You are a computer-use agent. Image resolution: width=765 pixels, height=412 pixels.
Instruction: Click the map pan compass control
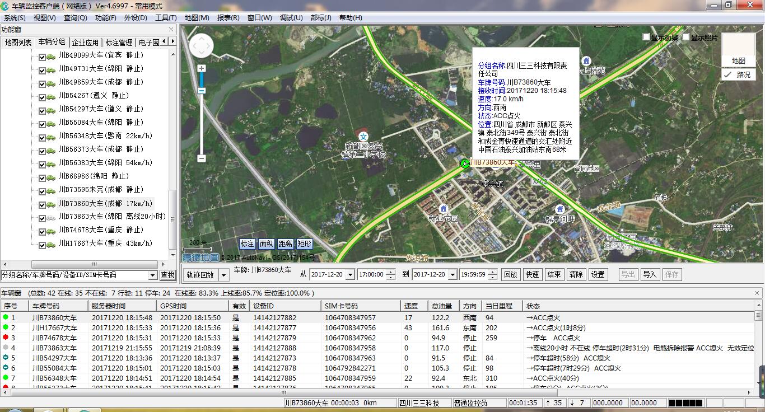click(x=201, y=46)
